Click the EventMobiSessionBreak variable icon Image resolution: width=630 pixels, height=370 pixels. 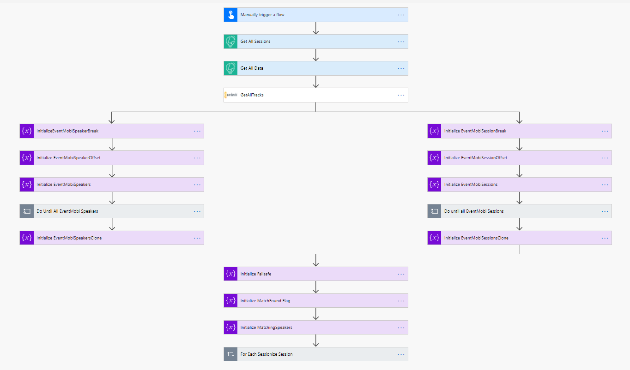[x=435, y=131]
